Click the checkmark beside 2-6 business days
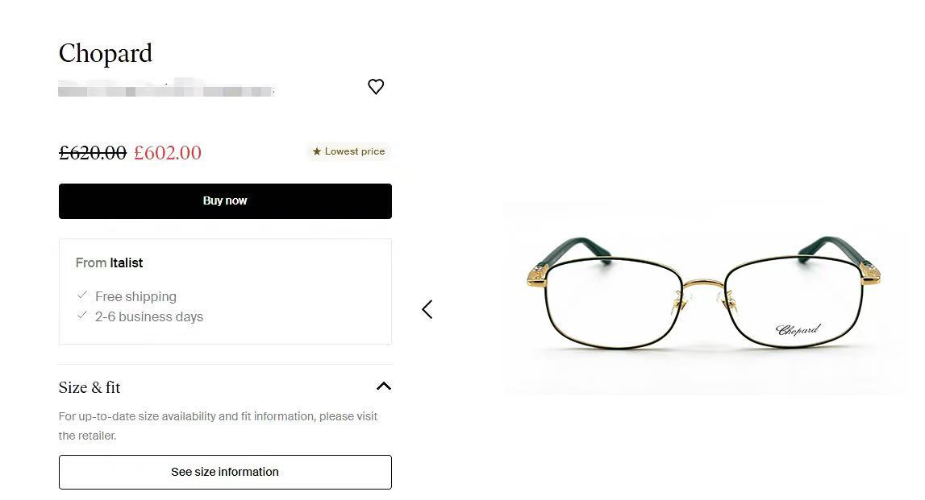 (82, 315)
